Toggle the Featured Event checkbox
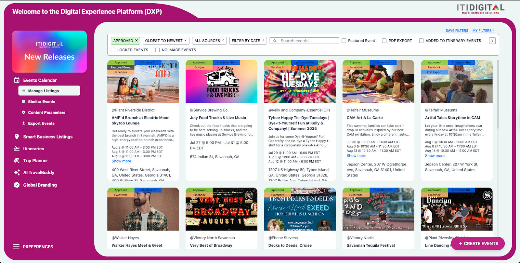Viewport: 520px width, 263px height. (344, 41)
